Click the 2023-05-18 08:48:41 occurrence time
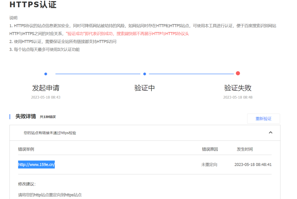 (253, 165)
